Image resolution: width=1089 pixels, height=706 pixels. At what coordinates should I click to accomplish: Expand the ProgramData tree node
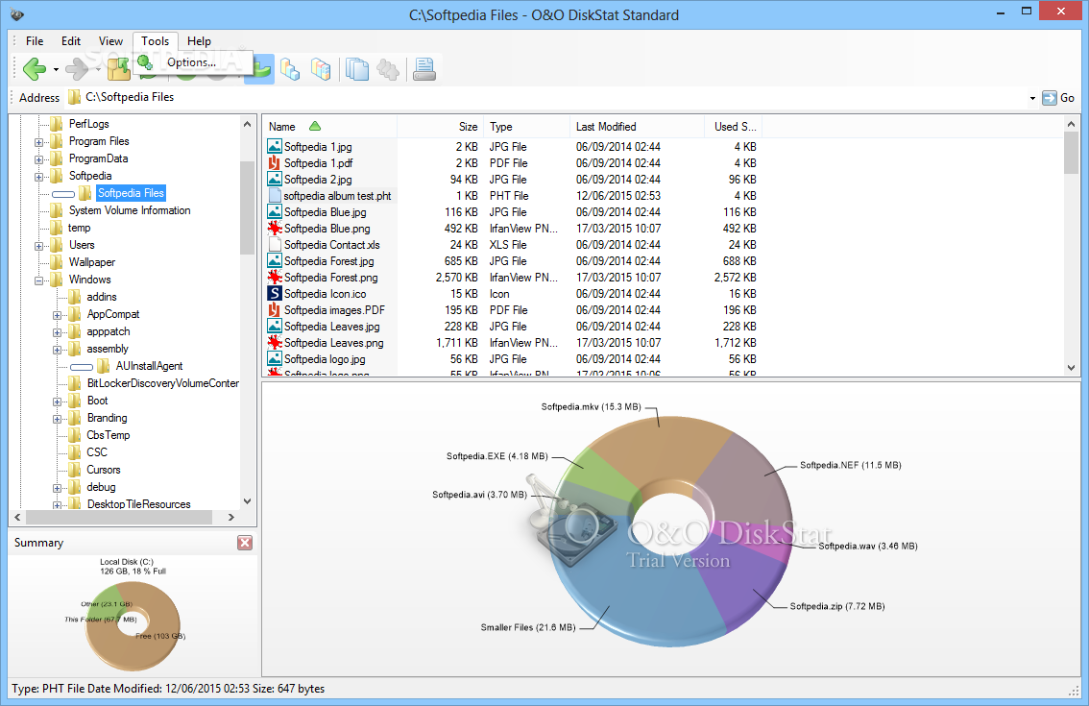tap(38, 159)
